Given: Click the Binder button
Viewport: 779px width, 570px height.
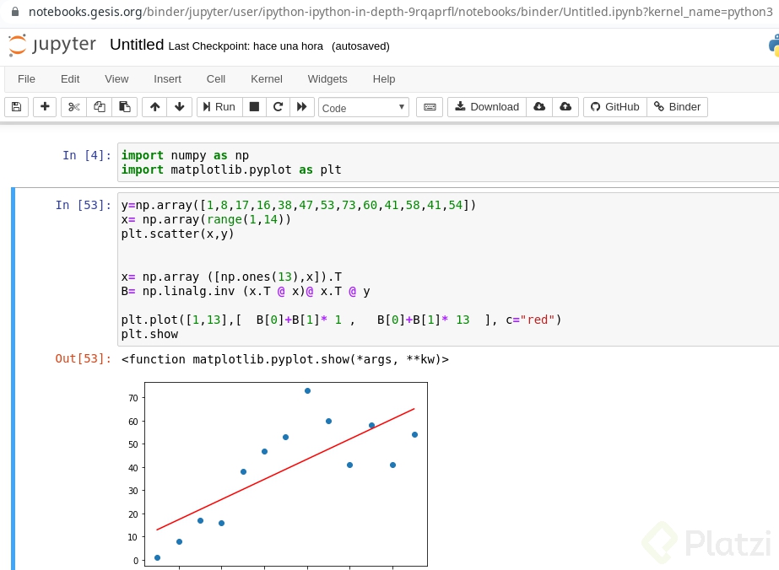Looking at the screenshot, I should click(x=677, y=107).
